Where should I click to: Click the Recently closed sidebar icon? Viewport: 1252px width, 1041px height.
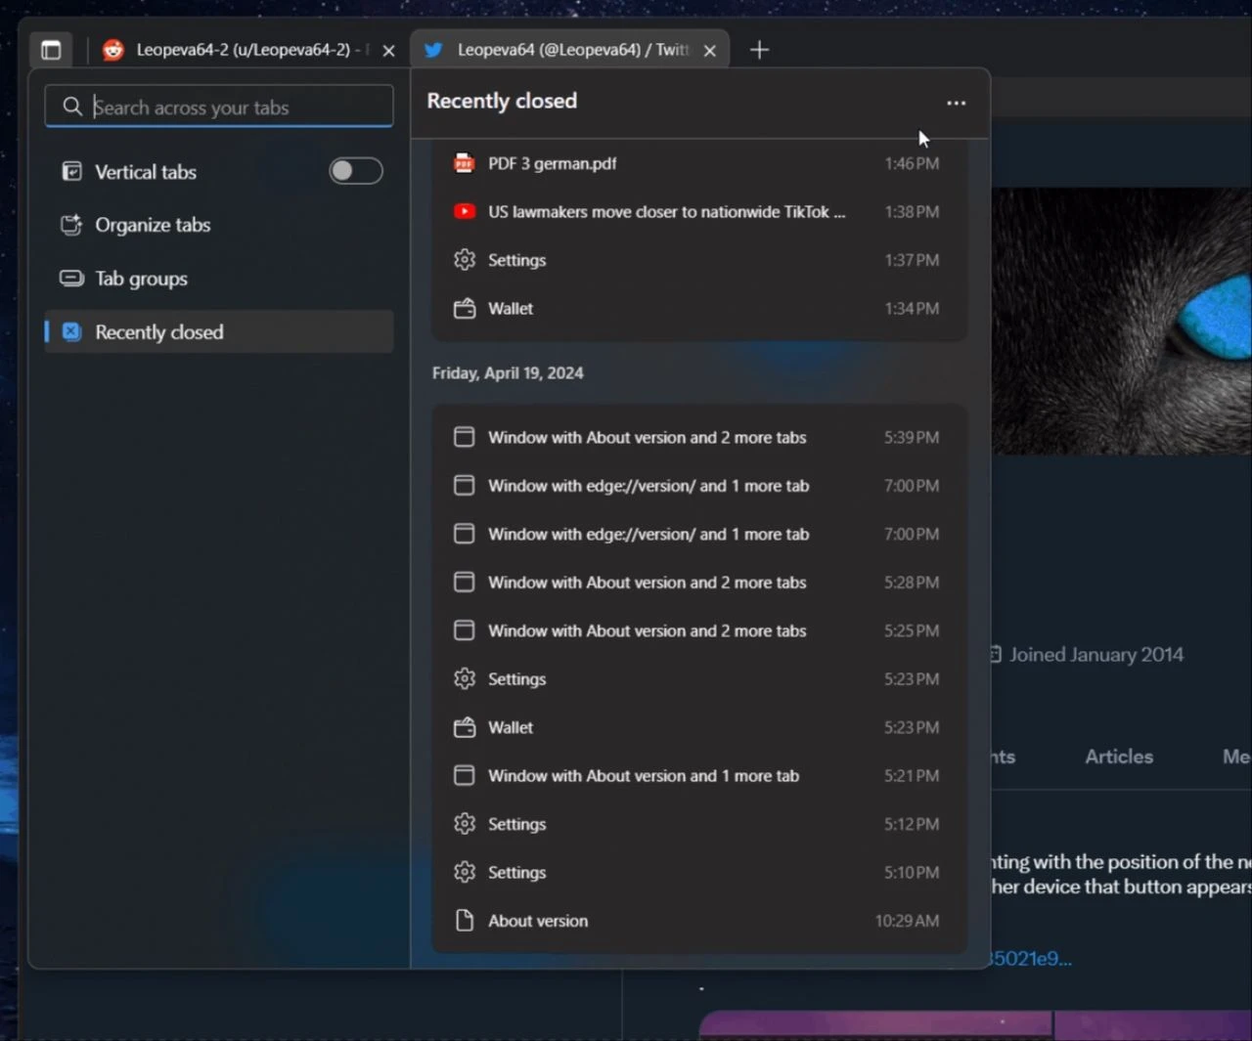click(x=71, y=332)
